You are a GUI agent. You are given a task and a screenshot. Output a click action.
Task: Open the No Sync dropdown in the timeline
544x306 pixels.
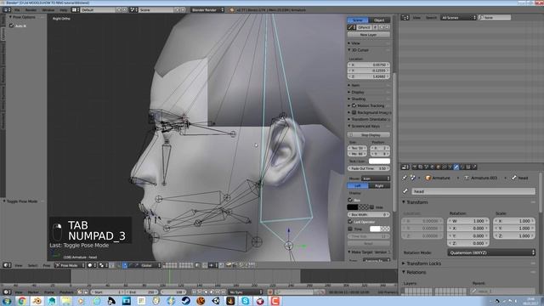tap(246, 292)
